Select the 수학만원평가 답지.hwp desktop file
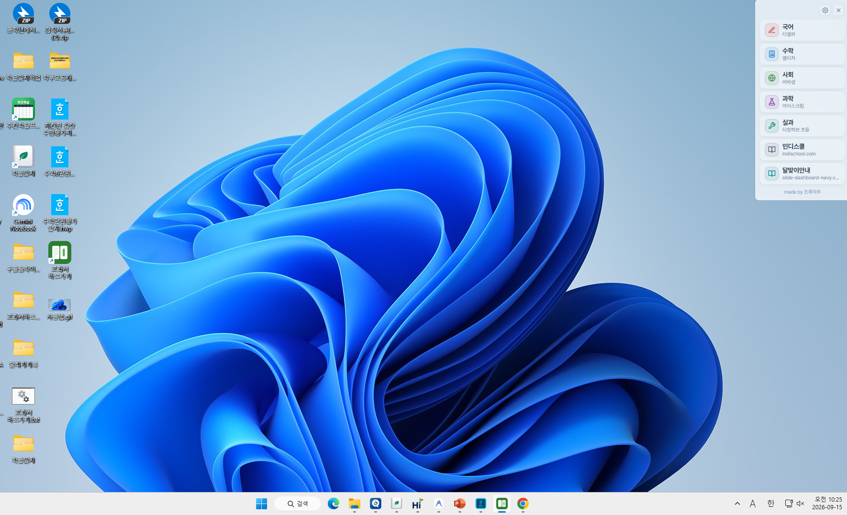Screen dimensions: 847x515 (60, 213)
